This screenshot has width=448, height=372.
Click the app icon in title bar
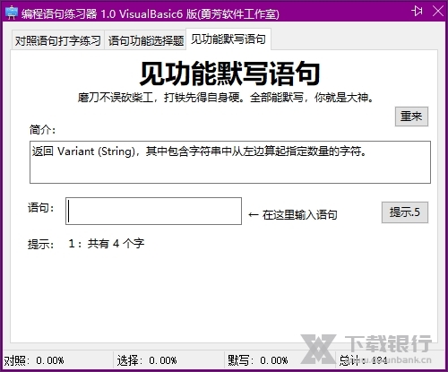pos(12,13)
